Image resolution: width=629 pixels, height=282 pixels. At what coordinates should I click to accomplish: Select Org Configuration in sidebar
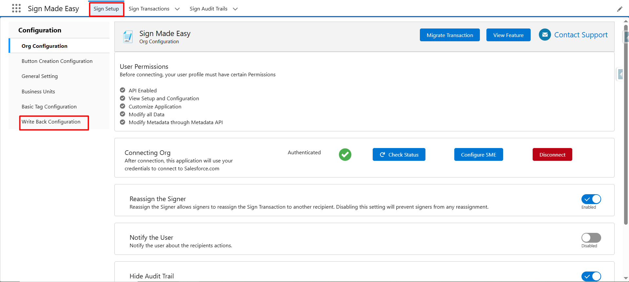59,46
